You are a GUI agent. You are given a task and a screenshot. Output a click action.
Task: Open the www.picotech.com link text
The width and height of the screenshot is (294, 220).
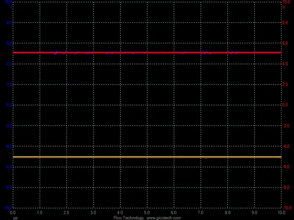point(163,218)
